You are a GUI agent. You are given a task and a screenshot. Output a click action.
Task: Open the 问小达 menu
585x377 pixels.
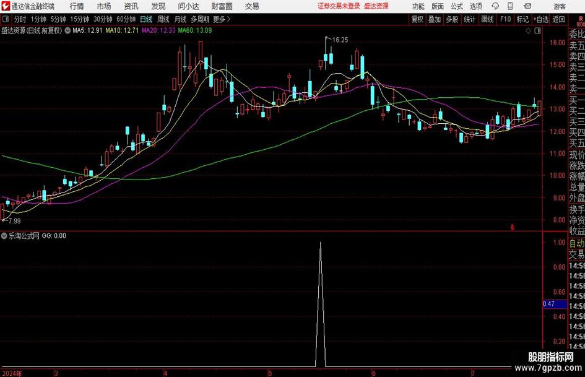coord(188,6)
